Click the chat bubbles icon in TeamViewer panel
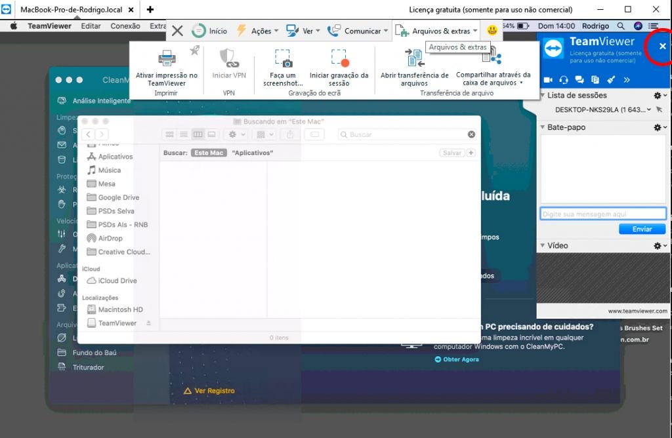Image resolution: width=672 pixels, height=438 pixels. tap(579, 79)
